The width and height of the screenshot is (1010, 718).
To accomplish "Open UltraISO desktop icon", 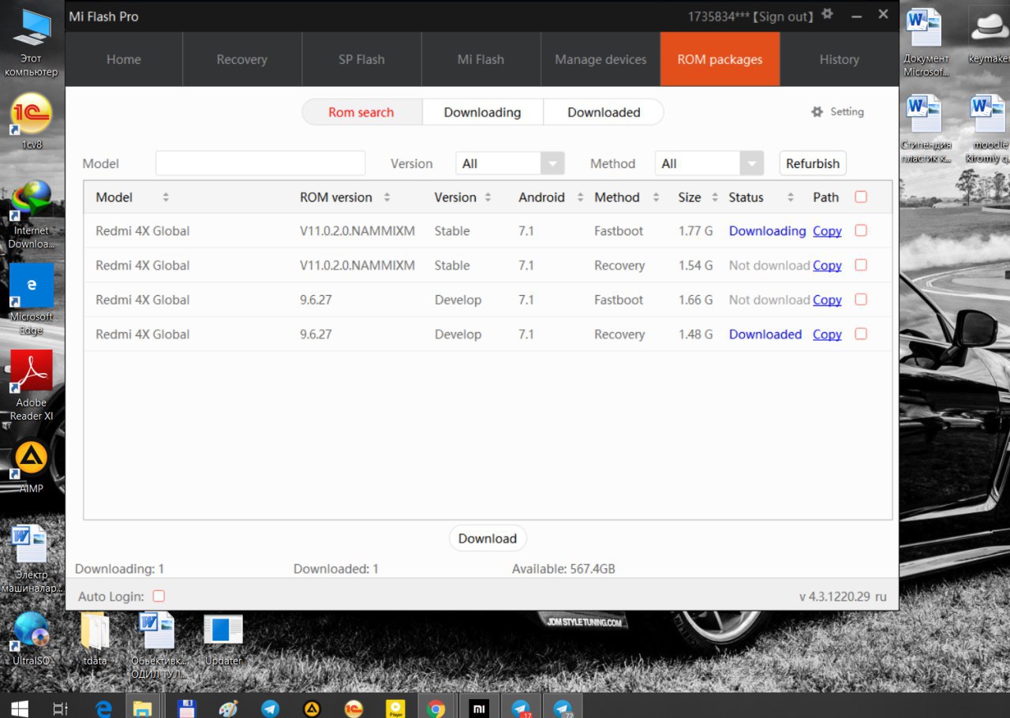I will (32, 639).
